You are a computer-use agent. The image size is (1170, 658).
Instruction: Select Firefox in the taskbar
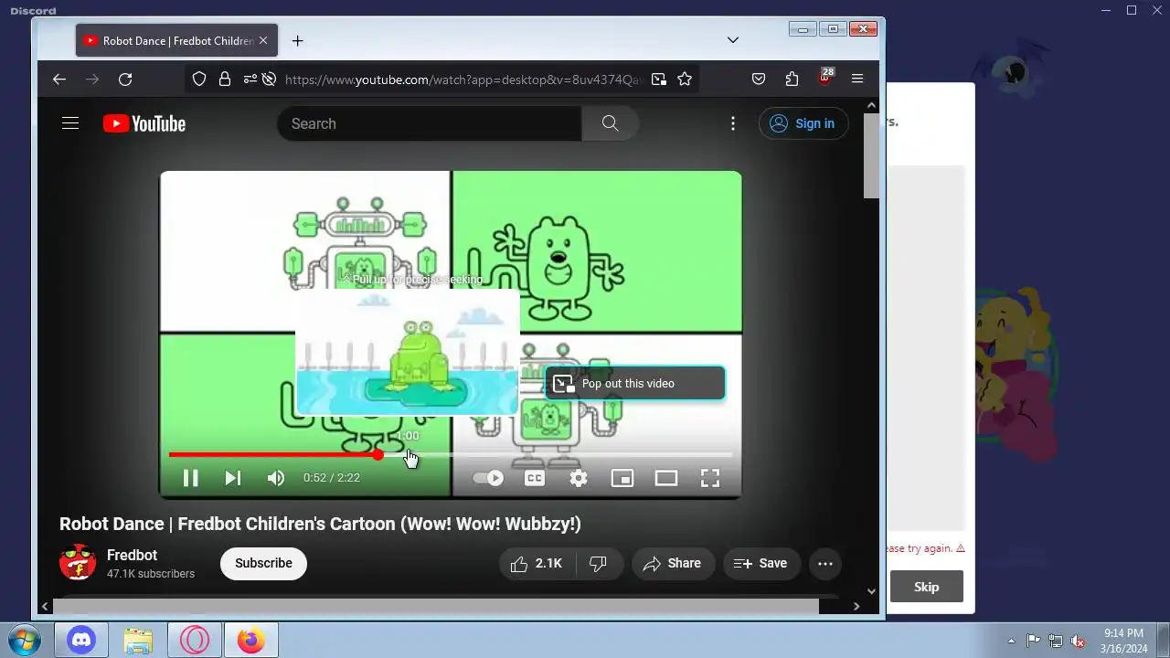(x=251, y=640)
